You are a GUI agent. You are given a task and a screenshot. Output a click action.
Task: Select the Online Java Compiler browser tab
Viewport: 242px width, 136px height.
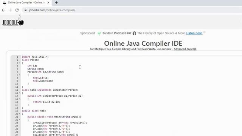coord(26,3)
